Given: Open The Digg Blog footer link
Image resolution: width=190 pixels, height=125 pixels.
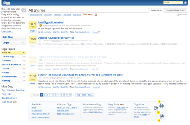Looking at the screenshot, I should coord(63,111).
